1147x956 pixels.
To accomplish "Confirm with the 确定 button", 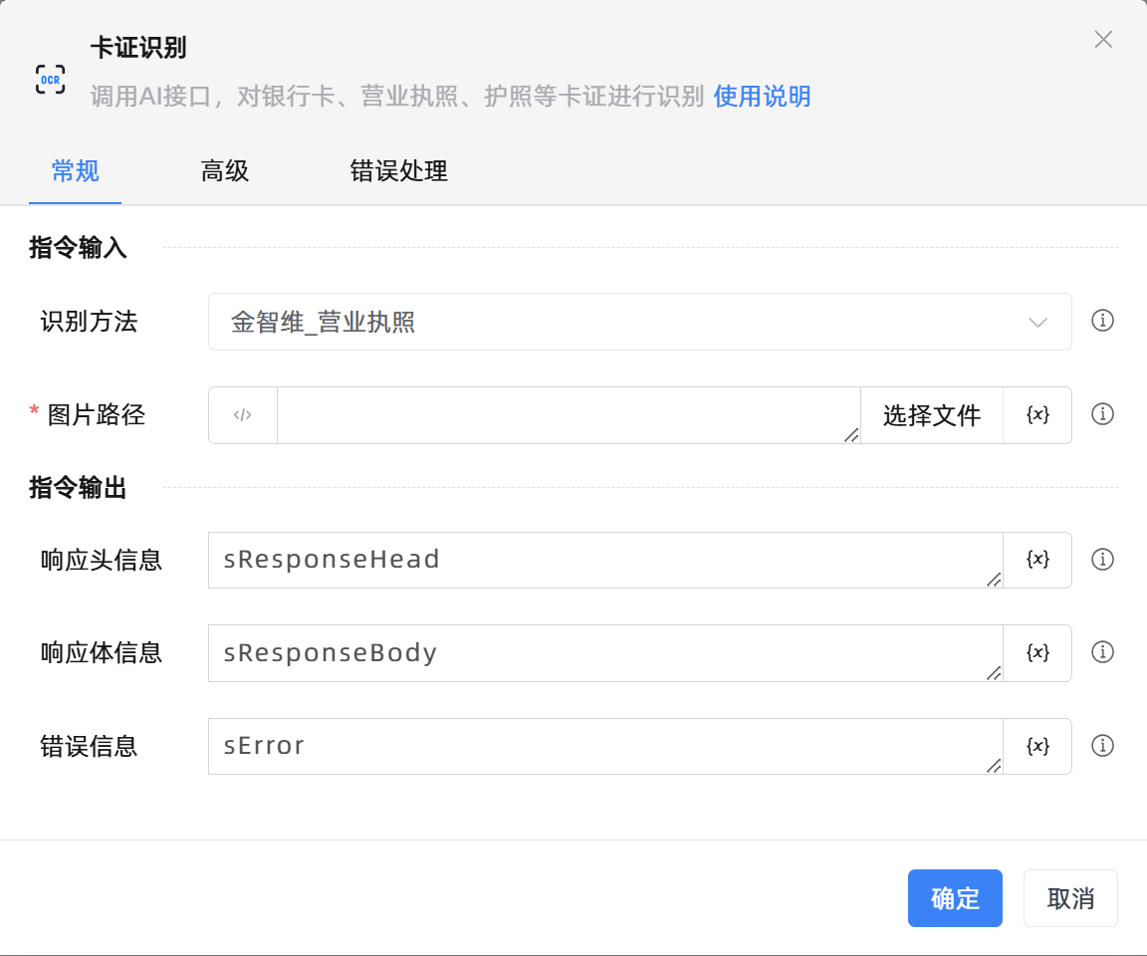I will tap(954, 898).
